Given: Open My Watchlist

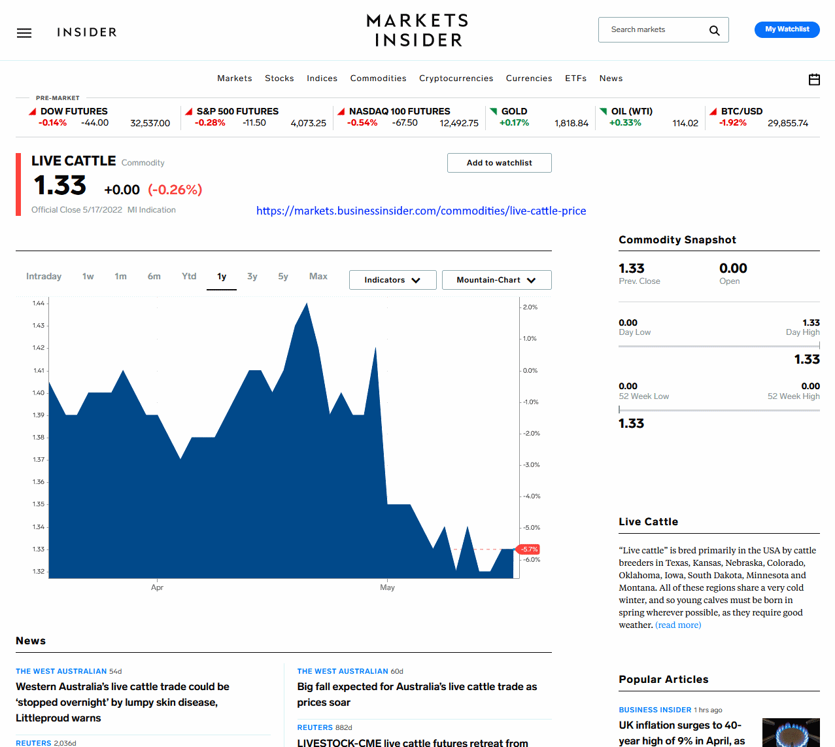Looking at the screenshot, I should pyautogui.click(x=787, y=29).
